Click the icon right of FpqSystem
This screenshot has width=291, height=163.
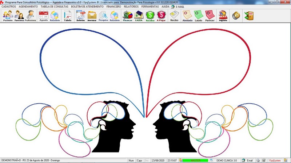pos(286,160)
